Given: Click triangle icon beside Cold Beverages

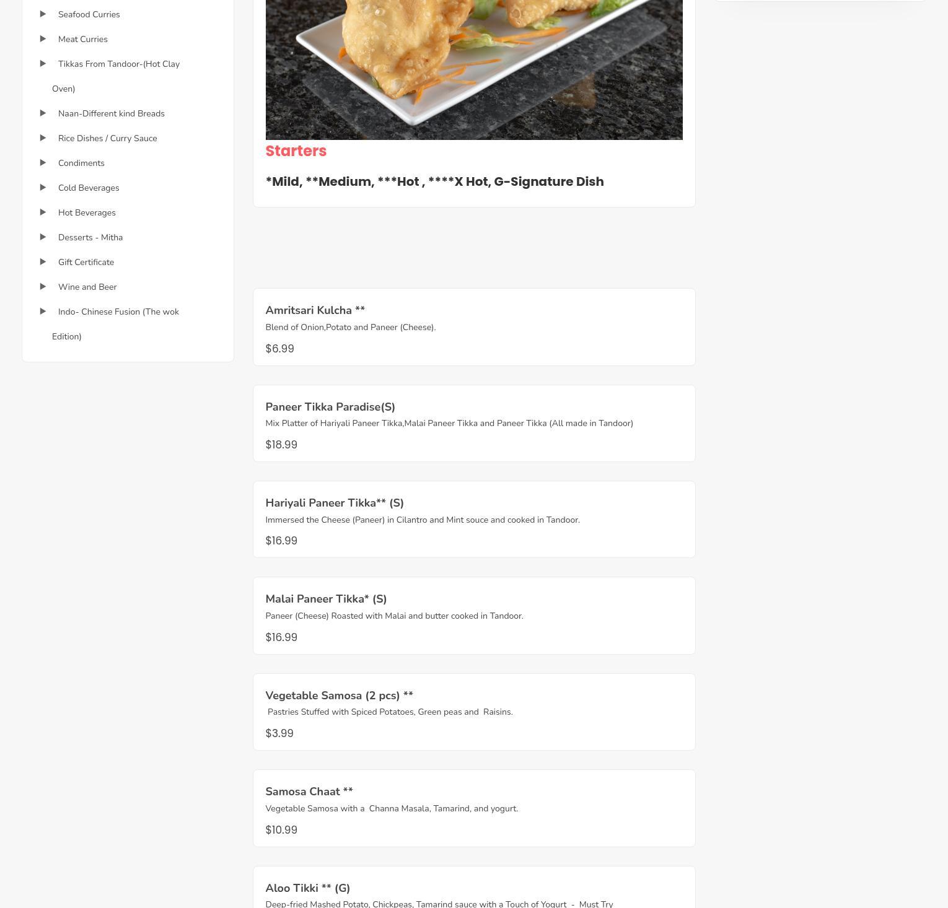Looking at the screenshot, I should (43, 188).
